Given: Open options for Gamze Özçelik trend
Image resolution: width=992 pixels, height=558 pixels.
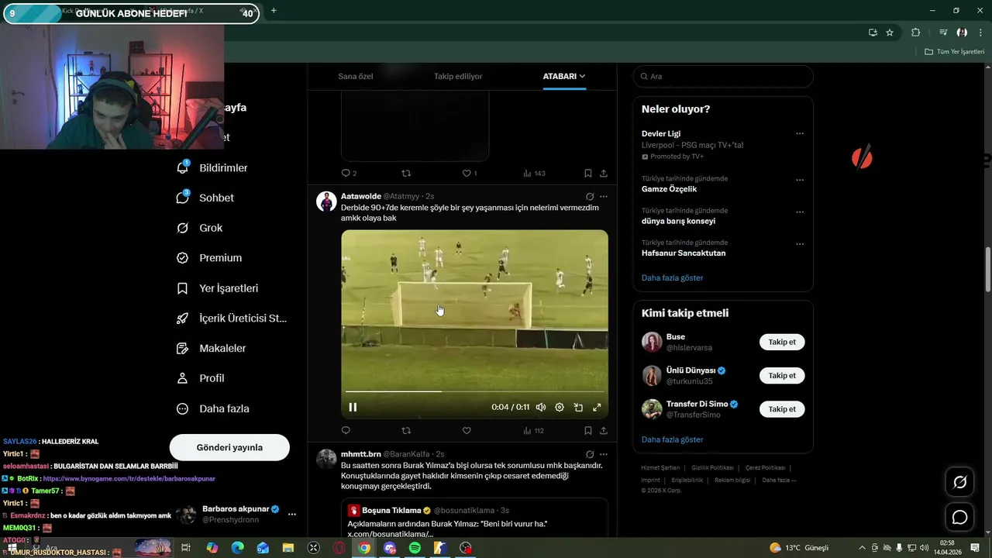Looking at the screenshot, I should pos(800,180).
